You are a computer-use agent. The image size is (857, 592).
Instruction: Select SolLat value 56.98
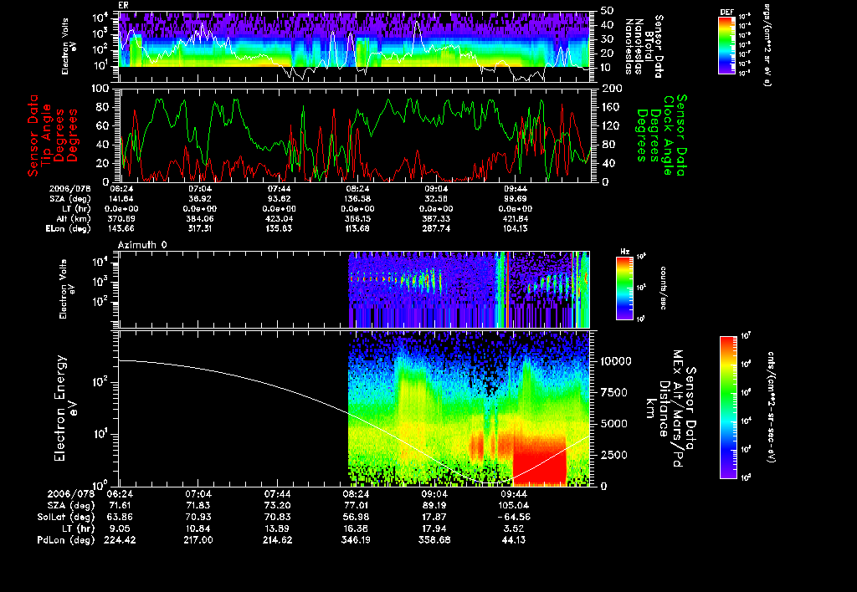pos(357,517)
